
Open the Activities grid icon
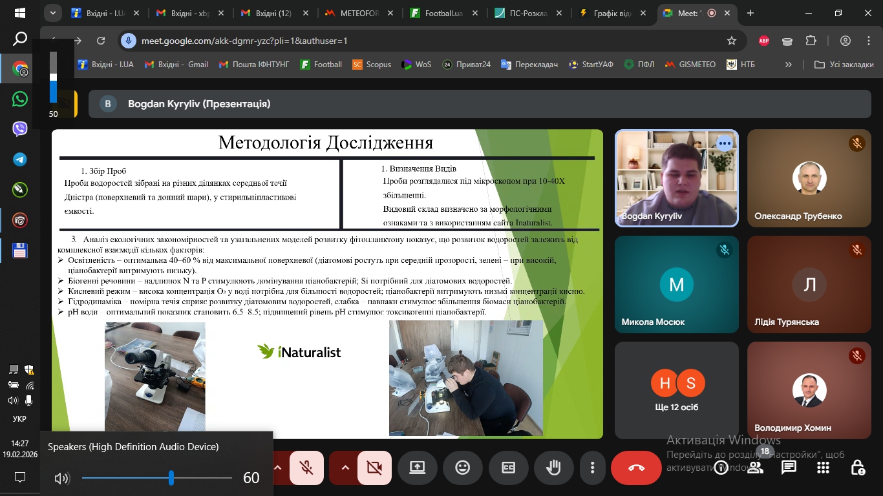(x=823, y=468)
